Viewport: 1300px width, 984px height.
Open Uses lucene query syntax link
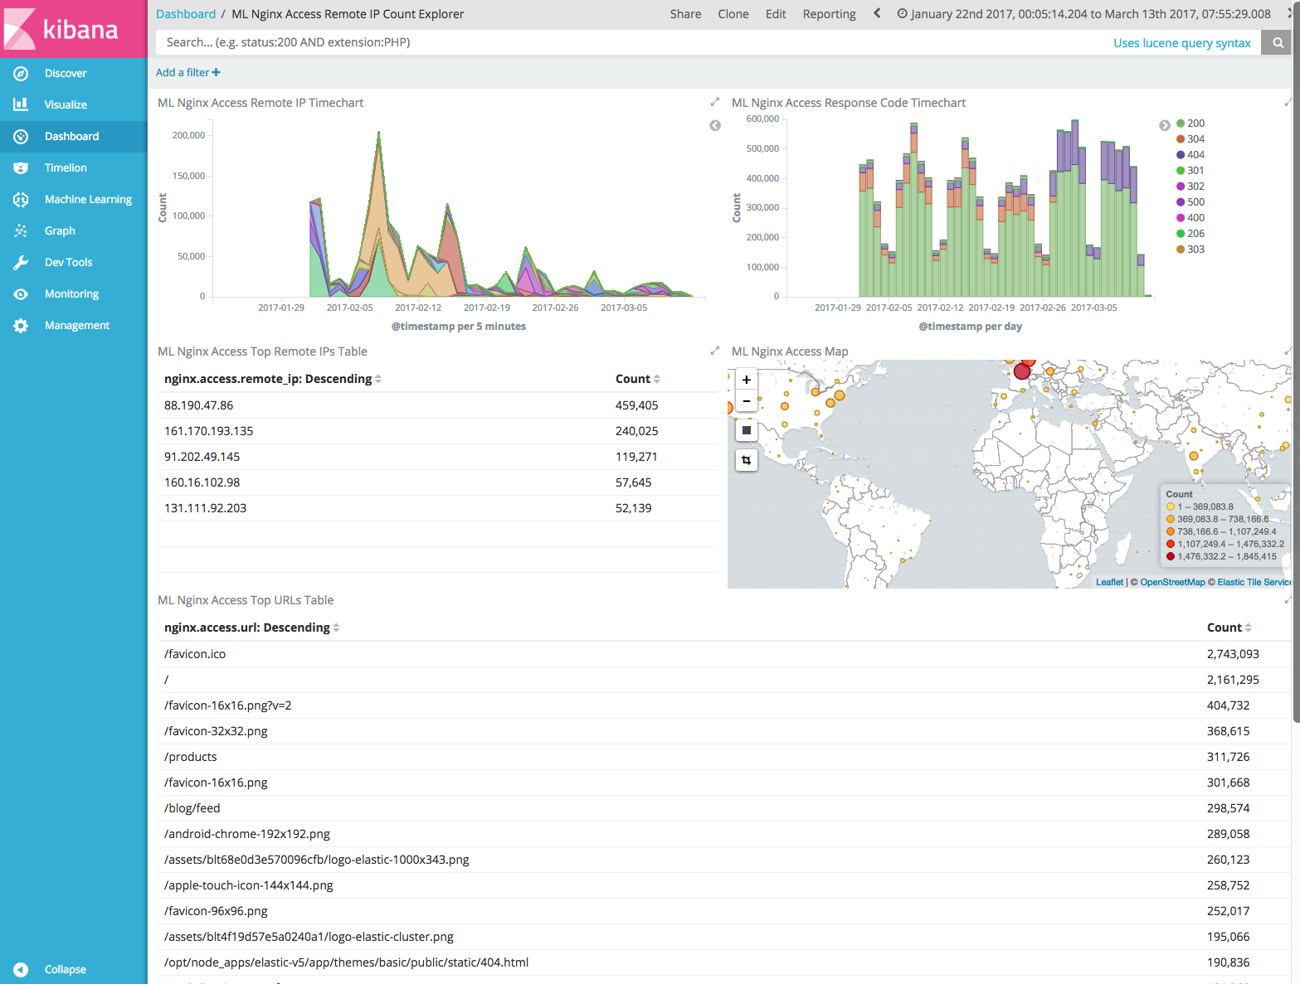tap(1182, 43)
